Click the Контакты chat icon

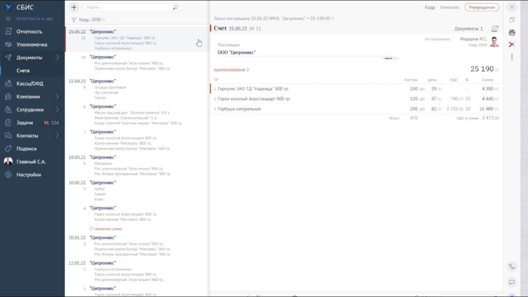(x=8, y=136)
